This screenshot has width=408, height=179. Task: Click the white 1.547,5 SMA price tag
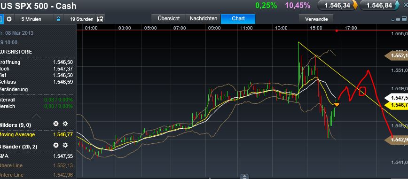pos(396,98)
